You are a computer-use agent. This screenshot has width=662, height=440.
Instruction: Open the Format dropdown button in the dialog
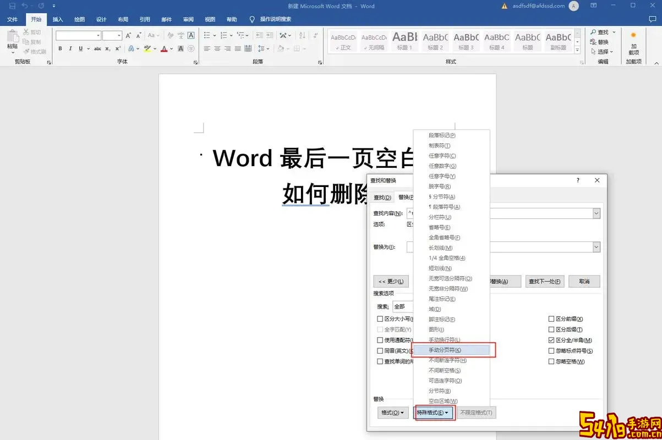tap(393, 413)
